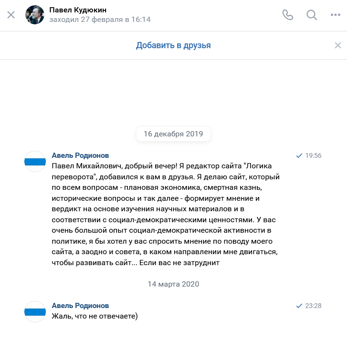
Task: Click the 16 декабря 2019 date label
Action: (173, 134)
